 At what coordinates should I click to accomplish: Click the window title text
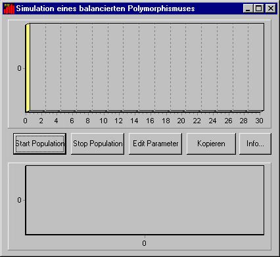point(105,9)
